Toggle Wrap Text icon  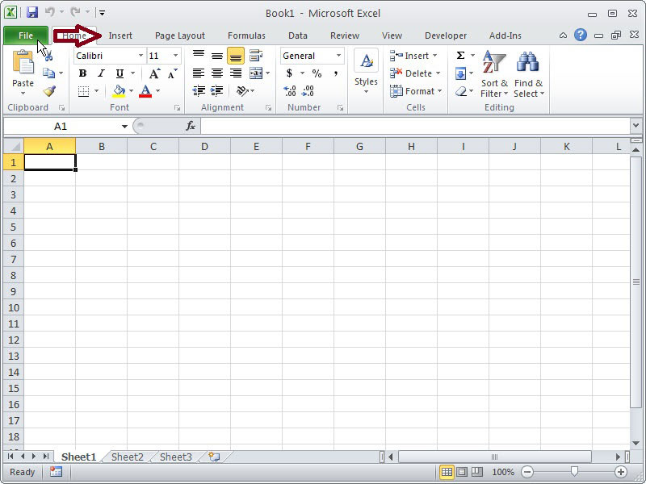256,56
